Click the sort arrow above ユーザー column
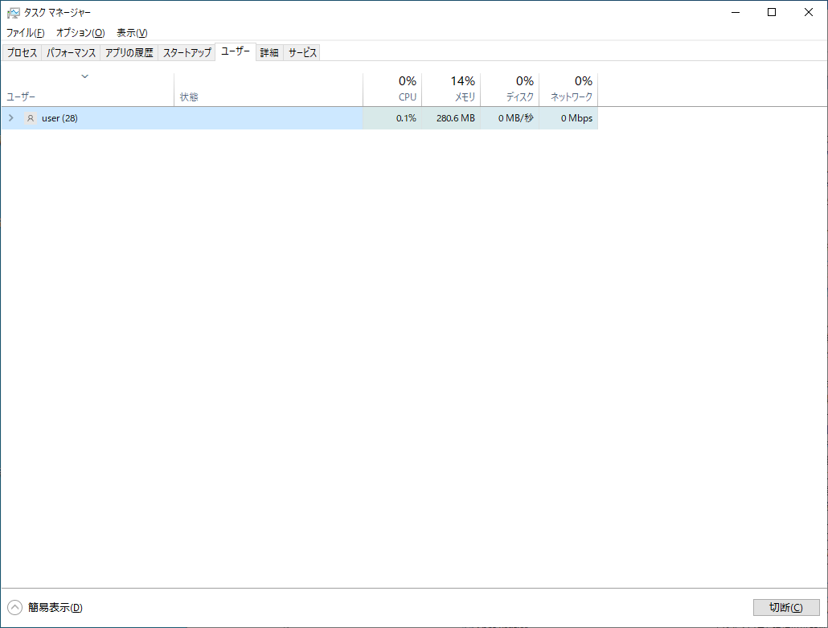828x628 pixels. 85,77
